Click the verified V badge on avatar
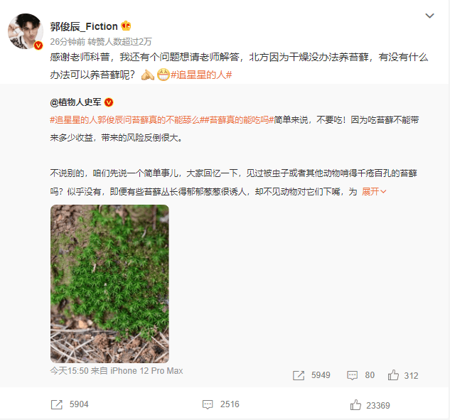 click(x=38, y=45)
